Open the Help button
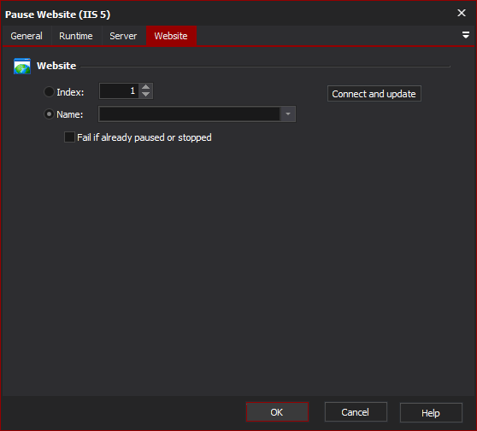This screenshot has height=431, width=477. click(431, 413)
